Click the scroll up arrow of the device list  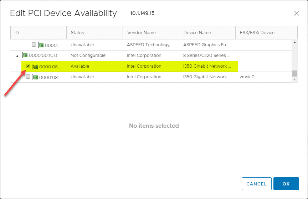point(294,43)
